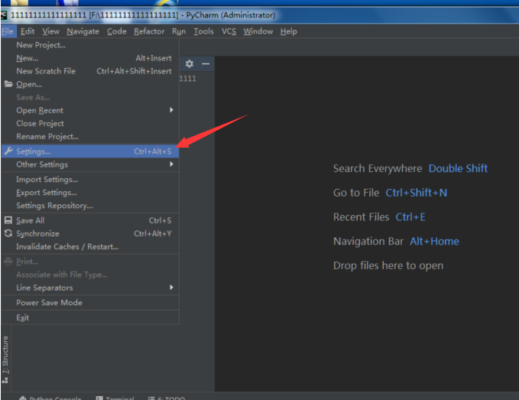Open the VCS menu
The width and height of the screenshot is (519, 400).
pos(229,31)
